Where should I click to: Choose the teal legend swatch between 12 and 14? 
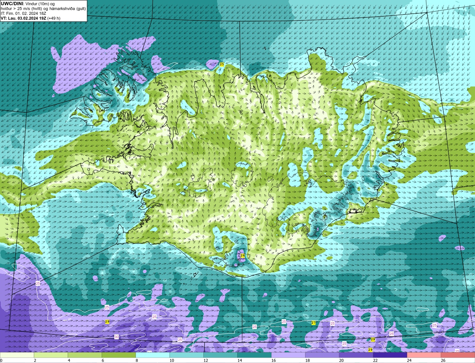[x=220, y=355]
